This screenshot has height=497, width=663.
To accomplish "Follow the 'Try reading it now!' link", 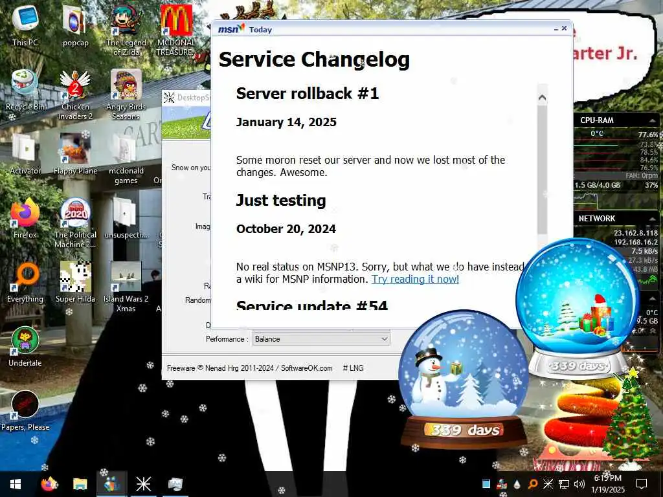I will tap(415, 279).
